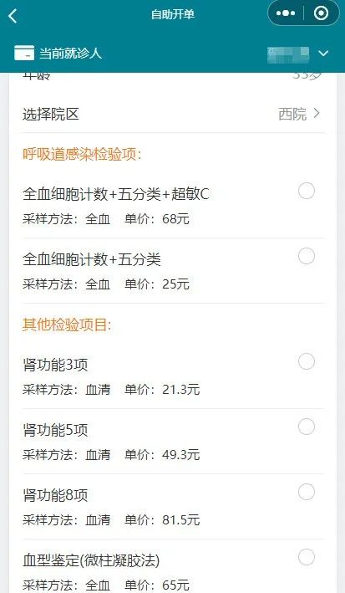Expand the current patient dropdown chevron
345x593 pixels.
323,54
